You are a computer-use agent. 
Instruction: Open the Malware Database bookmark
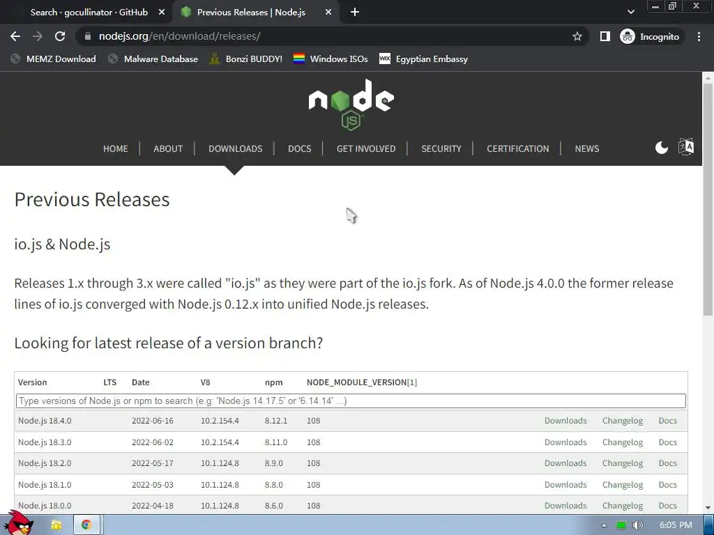[x=153, y=59]
